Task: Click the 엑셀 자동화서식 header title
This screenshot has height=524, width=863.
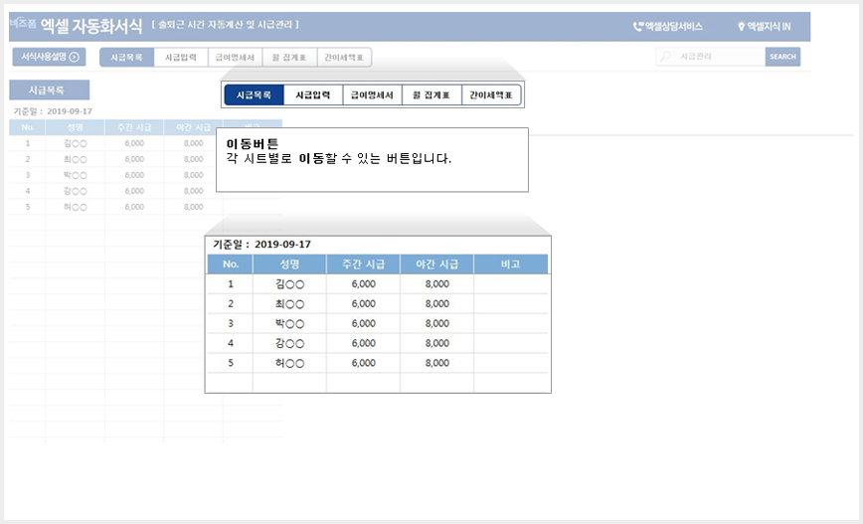Action: [x=91, y=26]
